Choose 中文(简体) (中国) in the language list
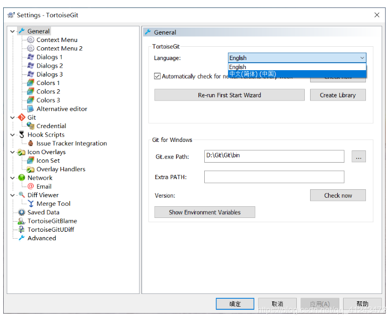392x320 pixels. point(297,74)
